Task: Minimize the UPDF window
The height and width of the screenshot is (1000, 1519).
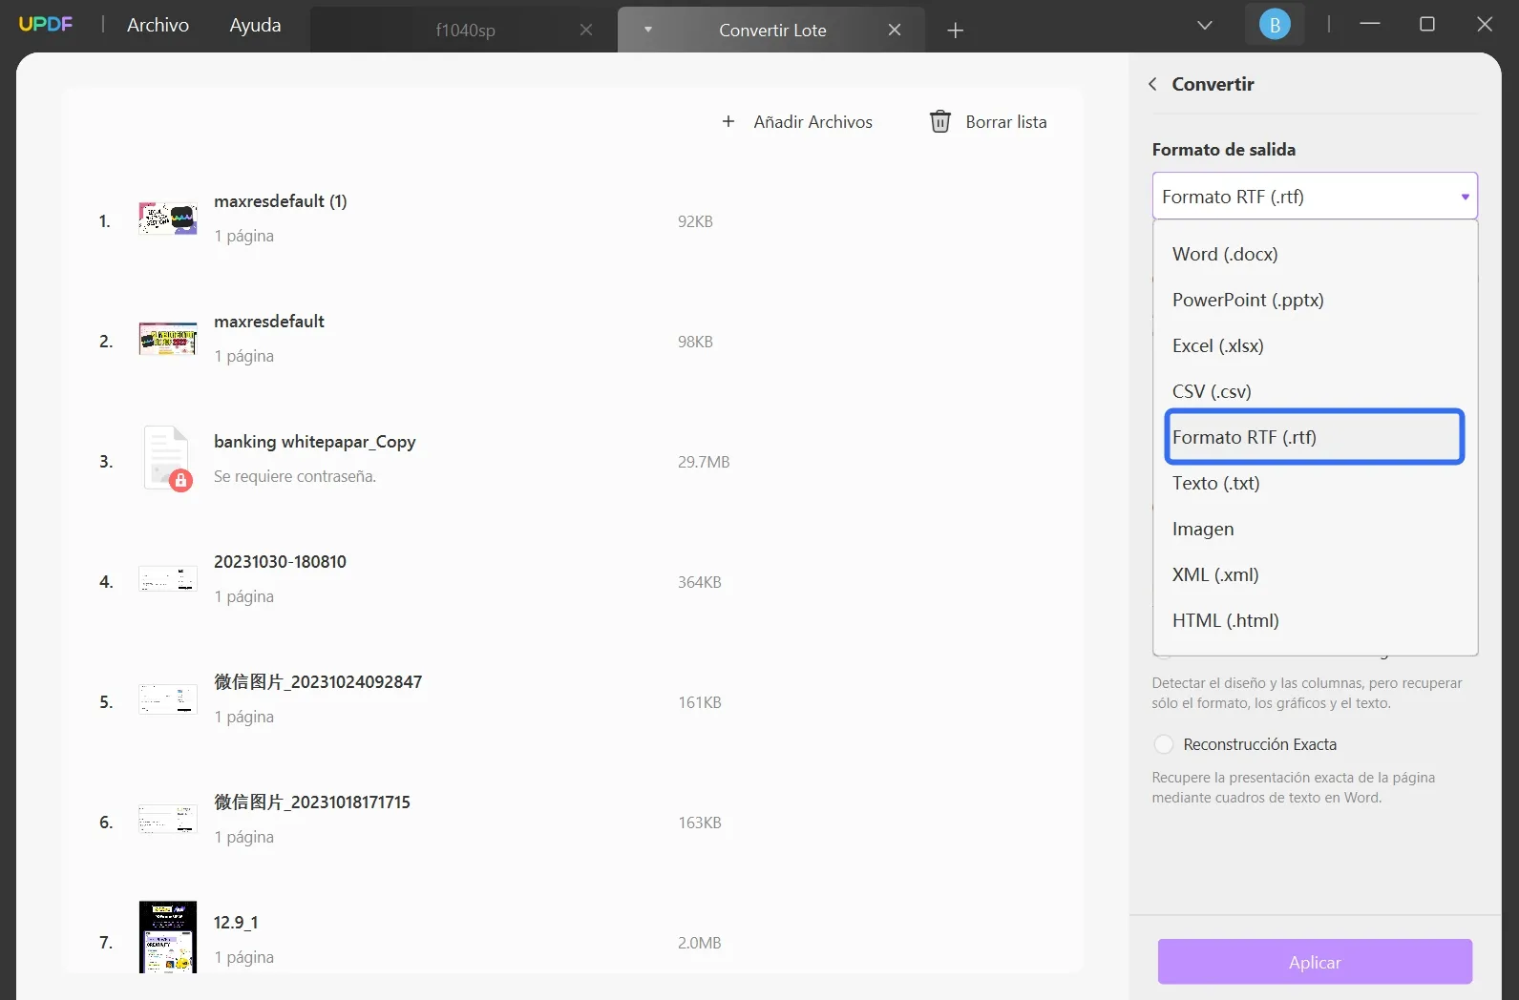Action: click(x=1370, y=24)
